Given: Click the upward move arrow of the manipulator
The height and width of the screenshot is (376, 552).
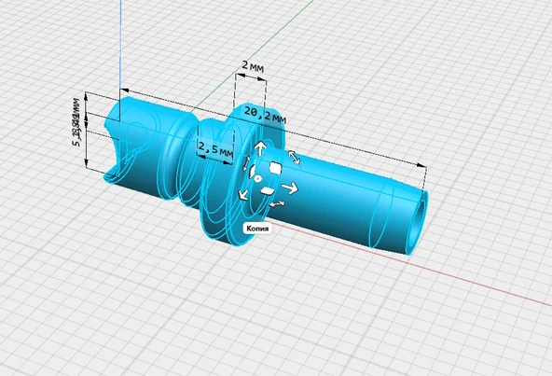Looking at the screenshot, I should pos(260,148).
